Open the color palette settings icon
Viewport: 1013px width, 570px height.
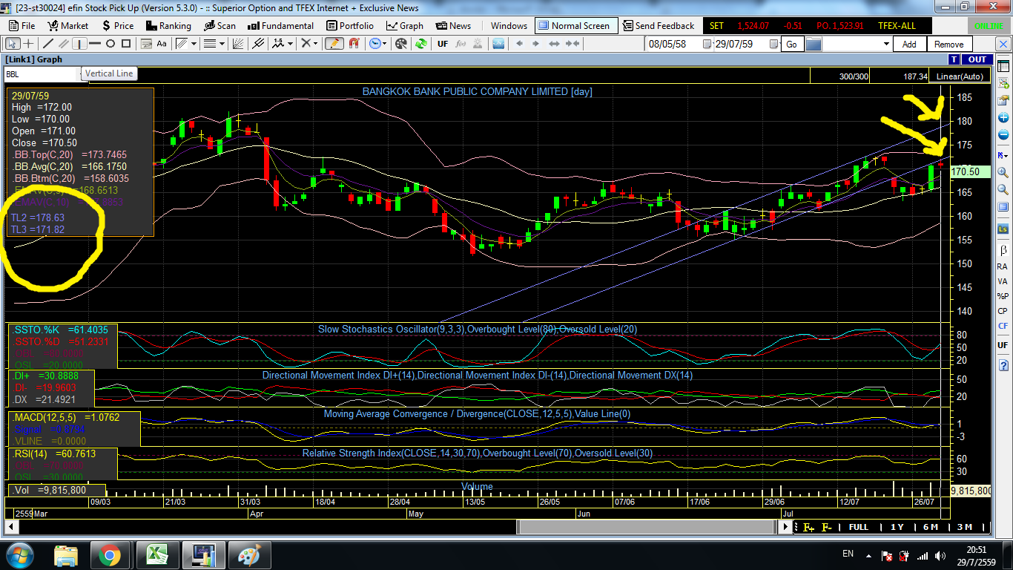[x=401, y=44]
